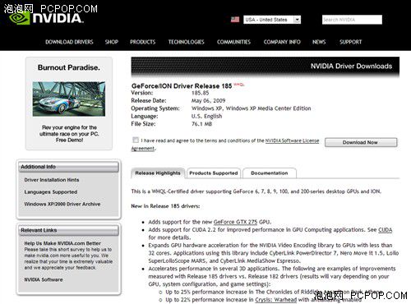Open the country dropdown arrow
This screenshot has height=304, width=411.
297,20
